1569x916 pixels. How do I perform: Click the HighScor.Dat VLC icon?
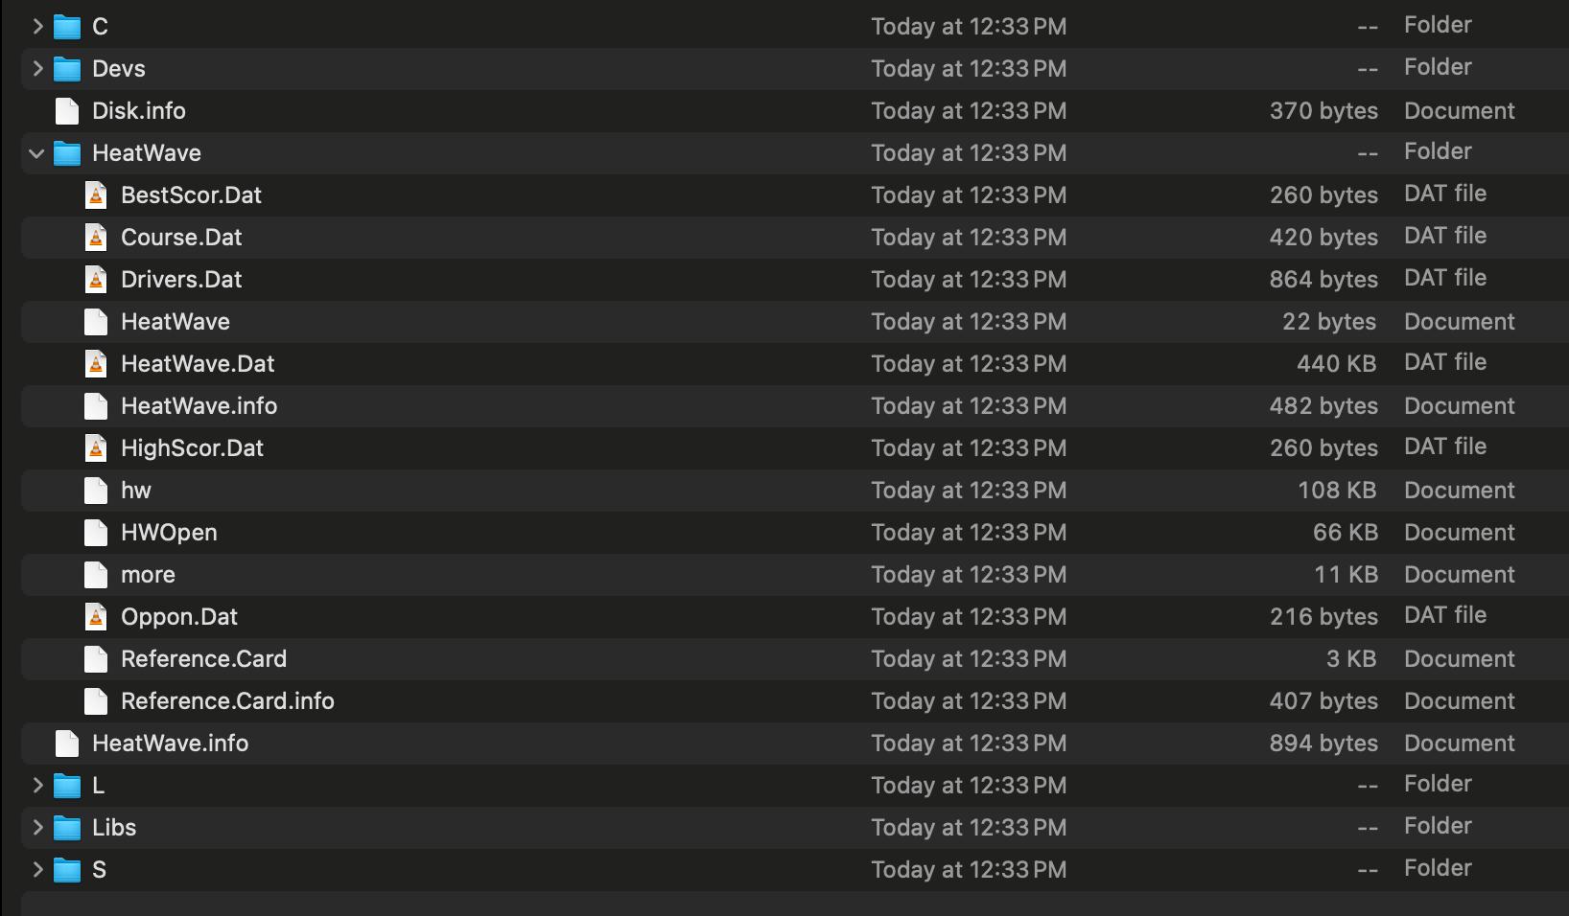pyautogui.click(x=96, y=448)
